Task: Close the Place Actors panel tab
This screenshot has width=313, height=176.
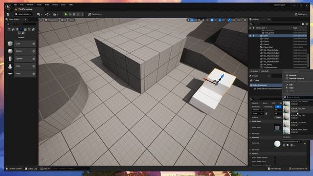Action: pyautogui.click(x=25, y=20)
